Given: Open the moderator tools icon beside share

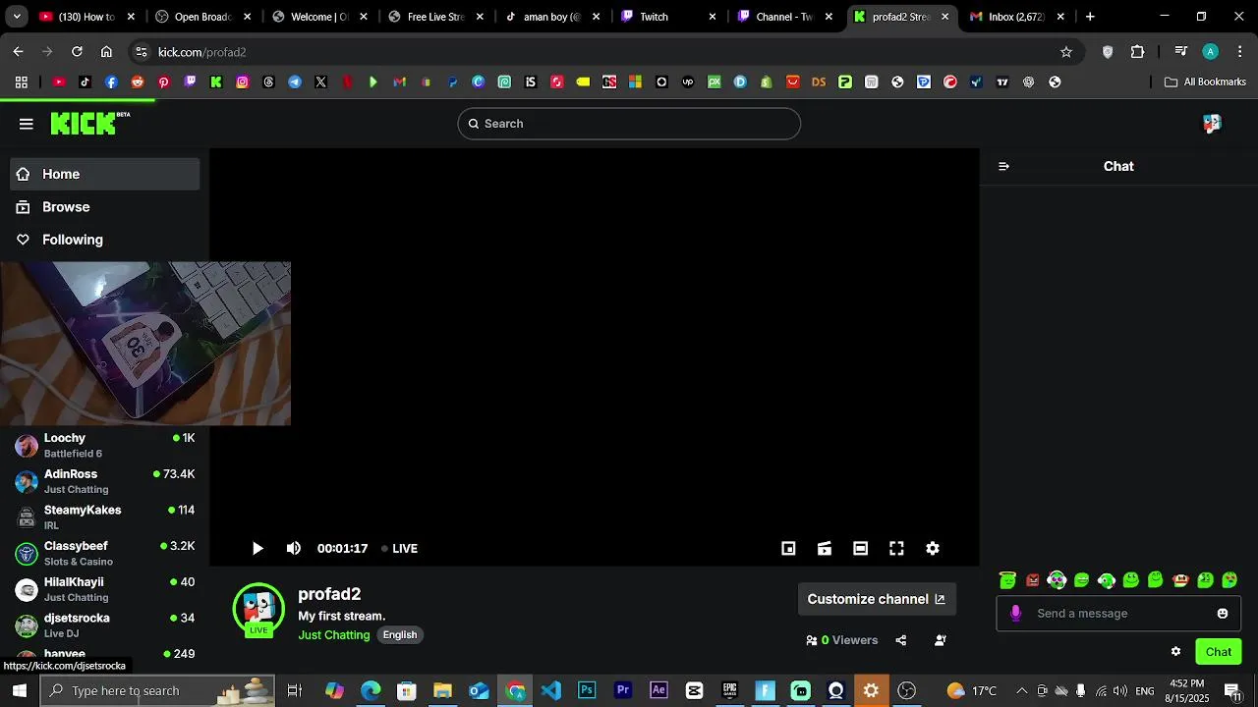Looking at the screenshot, I should (941, 640).
